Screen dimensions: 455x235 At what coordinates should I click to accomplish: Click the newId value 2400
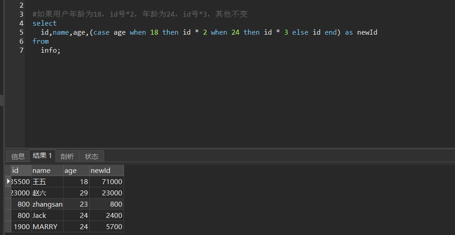coord(106,216)
